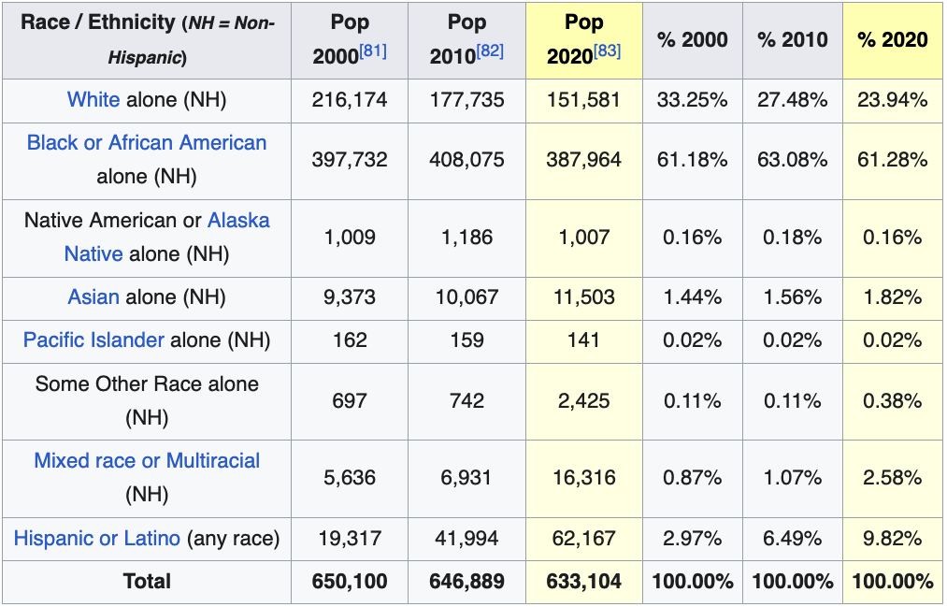
Task: Open the Hispanic or Latino link
Action: click(x=97, y=539)
